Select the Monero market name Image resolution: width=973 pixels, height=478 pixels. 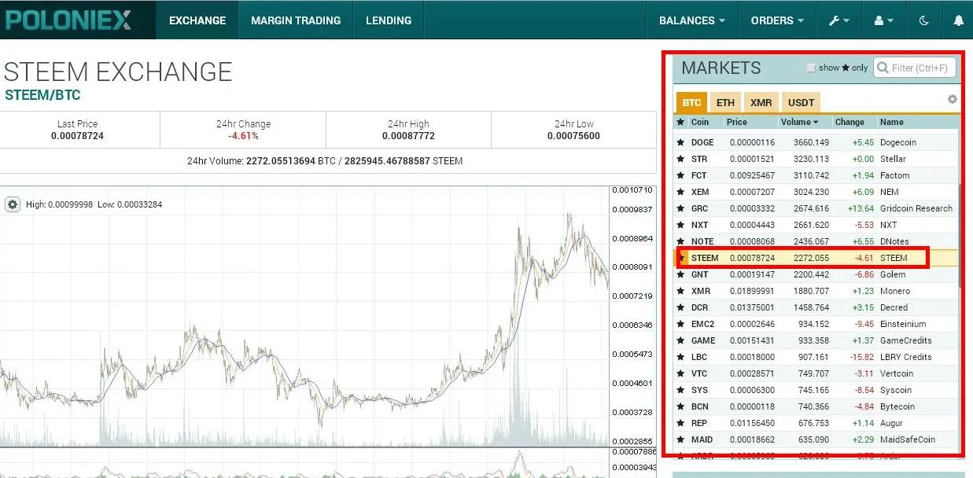(895, 291)
